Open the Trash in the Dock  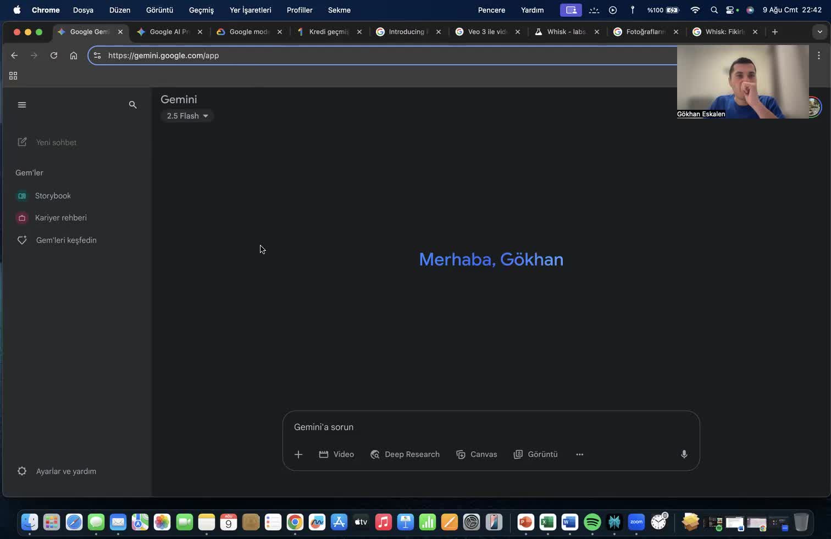pyautogui.click(x=801, y=522)
